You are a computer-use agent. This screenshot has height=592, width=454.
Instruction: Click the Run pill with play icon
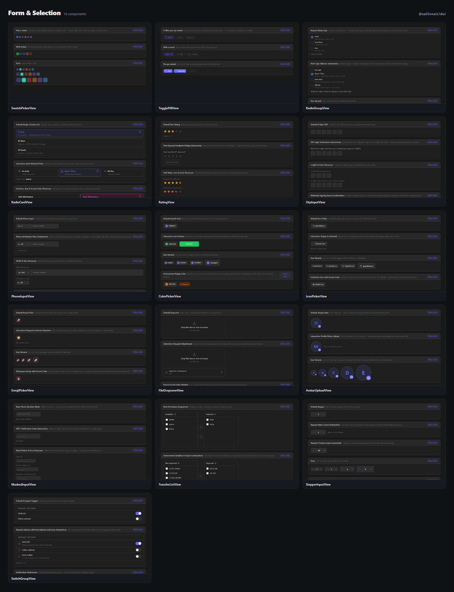[168, 71]
